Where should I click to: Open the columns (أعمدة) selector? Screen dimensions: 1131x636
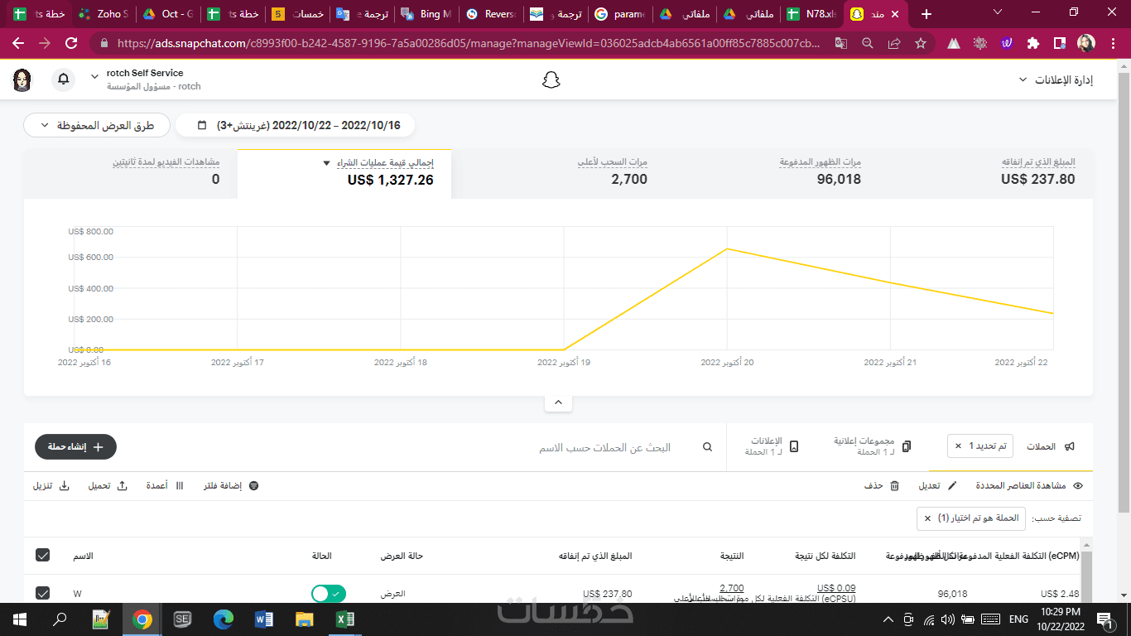coord(166,485)
